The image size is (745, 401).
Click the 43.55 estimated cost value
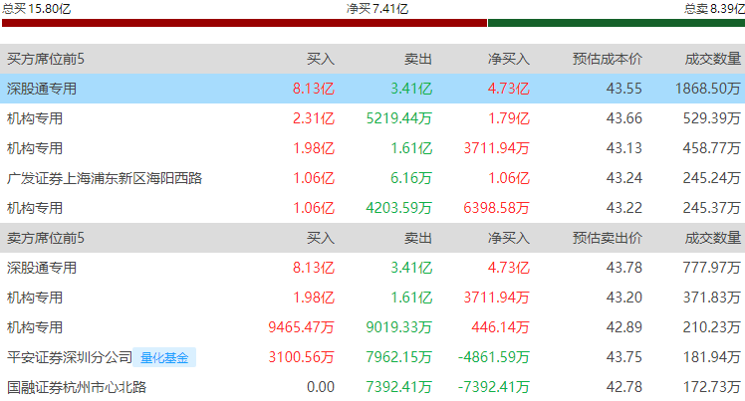point(623,89)
